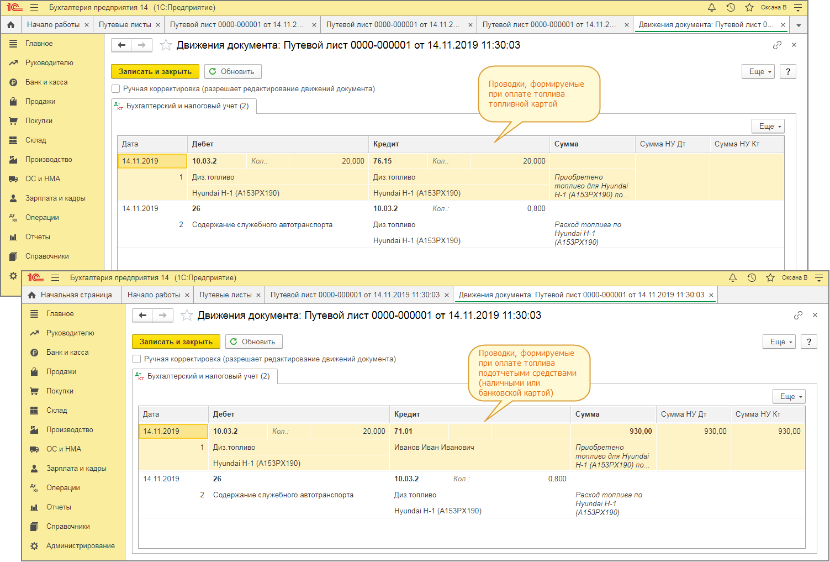Viewport: 830px width, 562px height.
Task: Open history clock icon in the back window
Action: (x=731, y=7)
